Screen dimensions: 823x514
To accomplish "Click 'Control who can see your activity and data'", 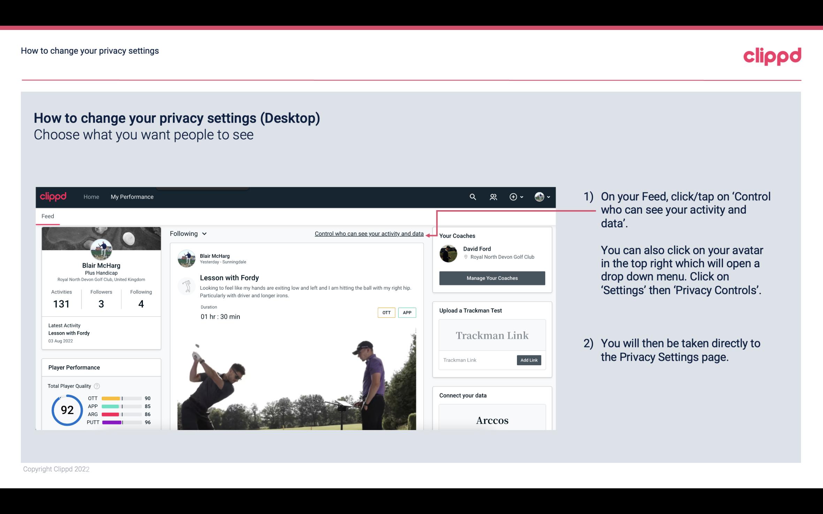I will coord(369,233).
